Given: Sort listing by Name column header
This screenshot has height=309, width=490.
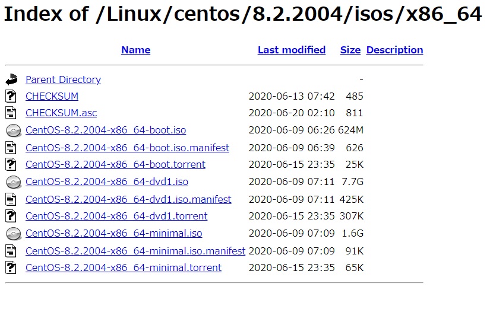Looking at the screenshot, I should (135, 50).
